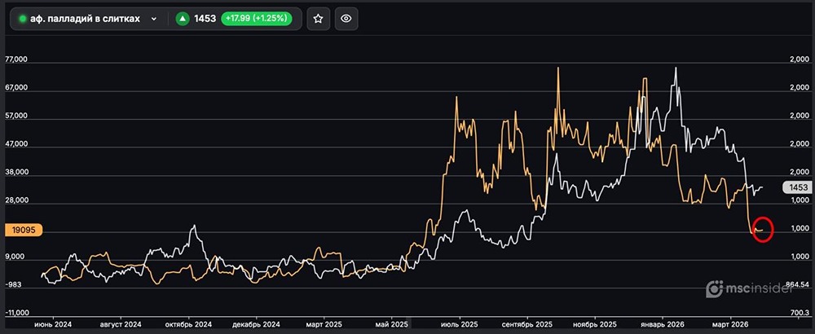815x334 pixels.
Task: Click the 47,000 left axis label
Action: pyautogui.click(x=16, y=144)
